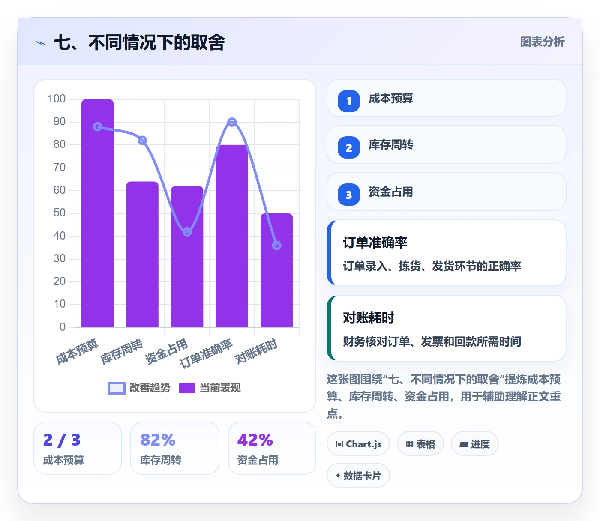600x521 pixels.
Task: Click the 成本预算 bar in the chart
Action: coord(98,213)
